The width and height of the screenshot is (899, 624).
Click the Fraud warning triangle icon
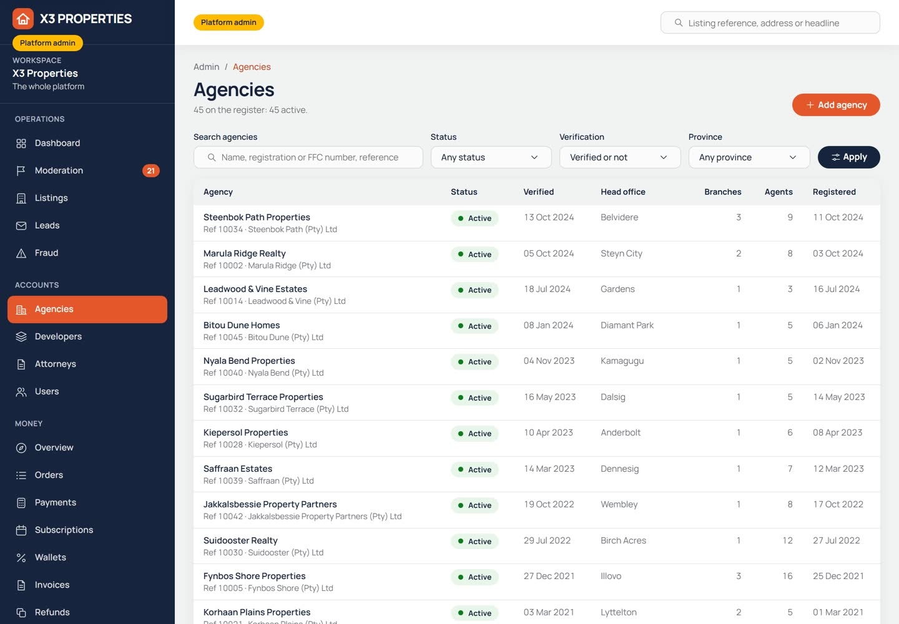tap(21, 253)
